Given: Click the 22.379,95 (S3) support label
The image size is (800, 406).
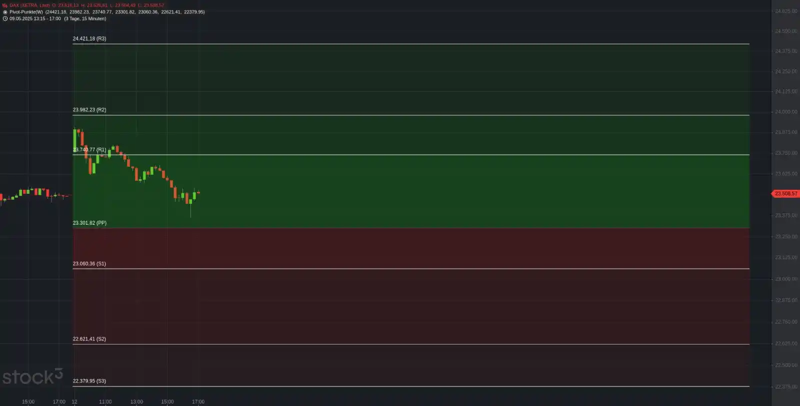Looking at the screenshot, I should (x=89, y=381).
